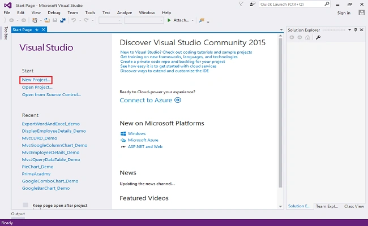Pin the Start Page tab
Viewport: 368px width, 226px height.
pos(37,29)
